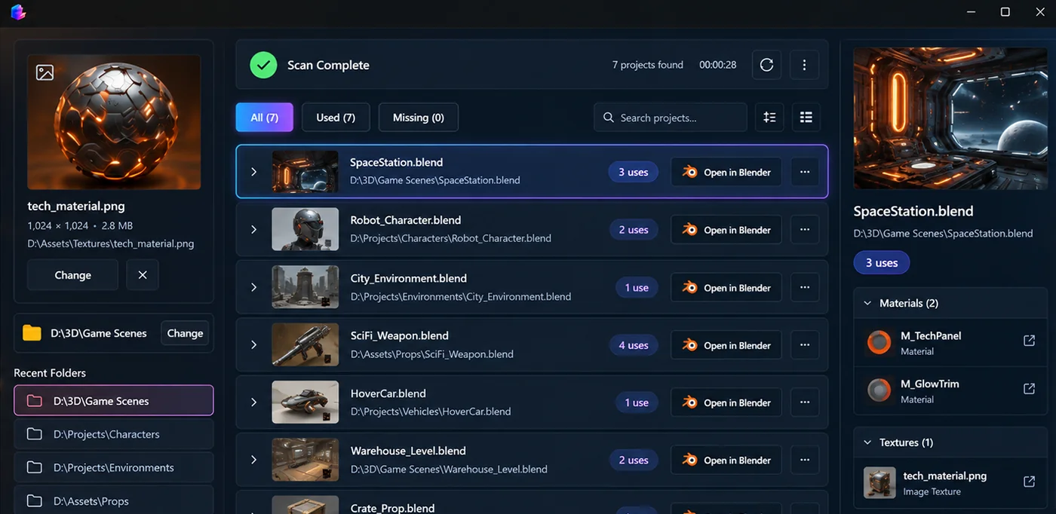Open SpaceStation.blend in Blender
Viewport: 1056px width, 514px height.
(x=726, y=172)
